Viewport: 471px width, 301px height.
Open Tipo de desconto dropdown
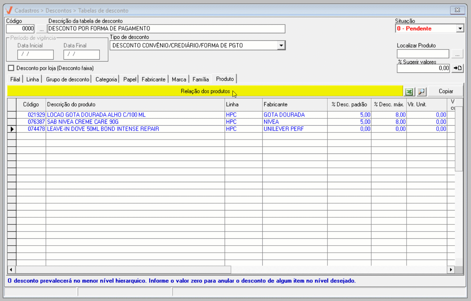(281, 46)
